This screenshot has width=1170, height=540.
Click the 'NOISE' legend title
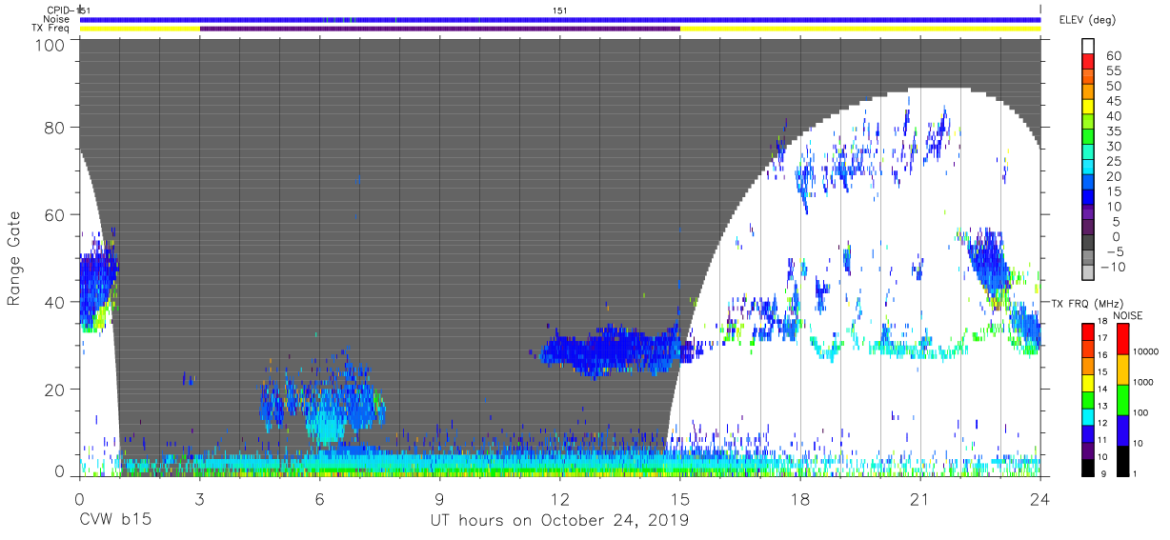tap(1128, 315)
